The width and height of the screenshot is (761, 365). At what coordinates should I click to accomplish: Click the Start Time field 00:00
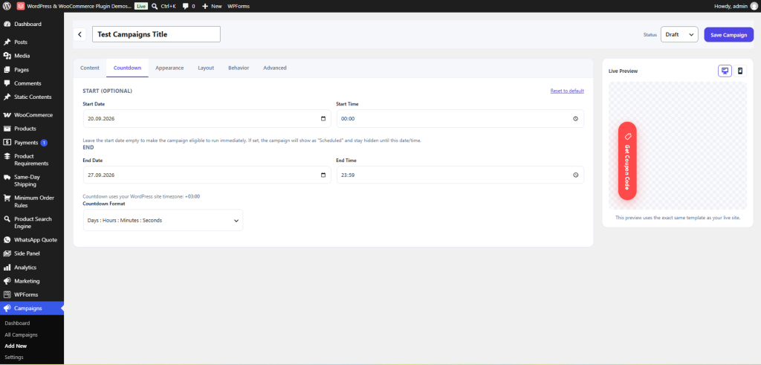[x=460, y=118]
